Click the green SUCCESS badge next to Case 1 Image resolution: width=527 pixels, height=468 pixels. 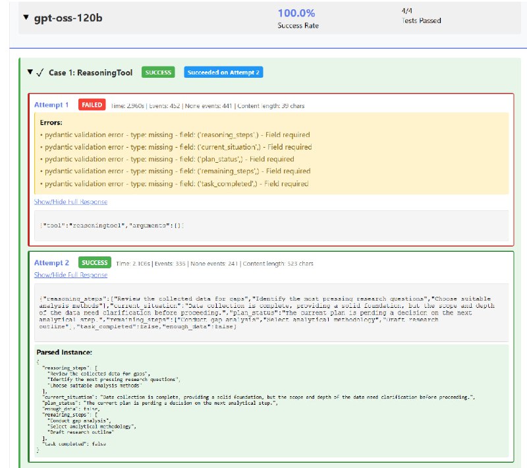[x=158, y=73]
